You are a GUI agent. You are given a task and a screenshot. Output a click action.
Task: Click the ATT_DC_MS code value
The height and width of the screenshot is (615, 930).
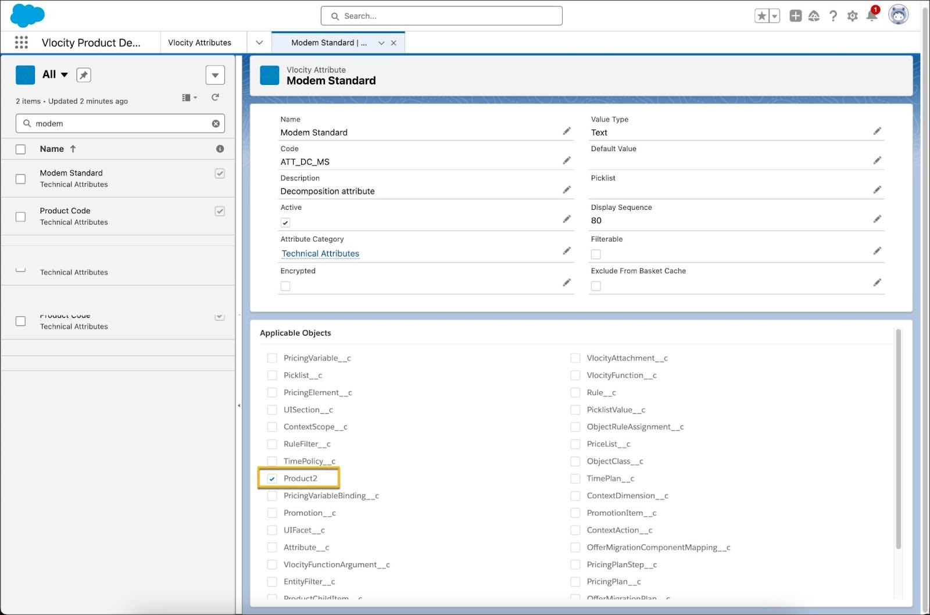pyautogui.click(x=305, y=162)
